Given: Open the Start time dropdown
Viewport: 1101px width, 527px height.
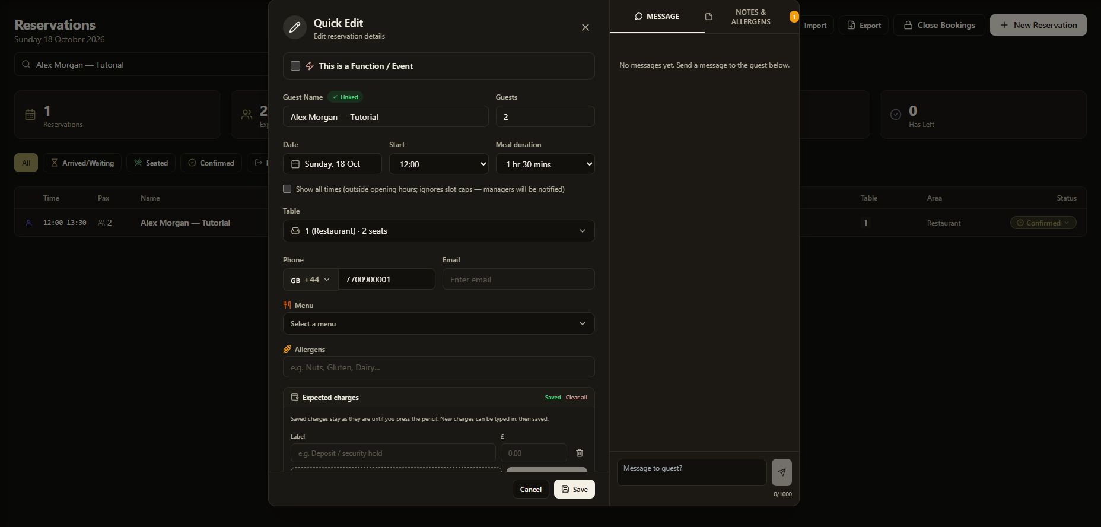Looking at the screenshot, I should [x=439, y=164].
